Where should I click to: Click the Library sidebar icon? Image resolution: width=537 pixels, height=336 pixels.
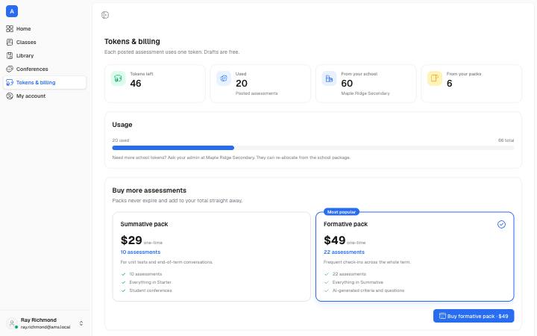click(10, 55)
